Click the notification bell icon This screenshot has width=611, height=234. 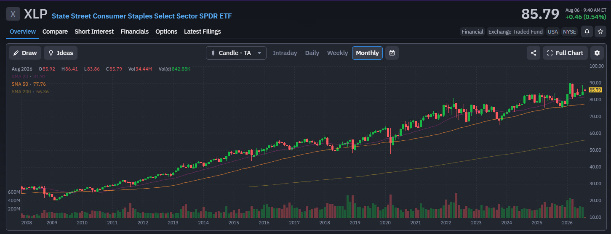[x=587, y=32]
